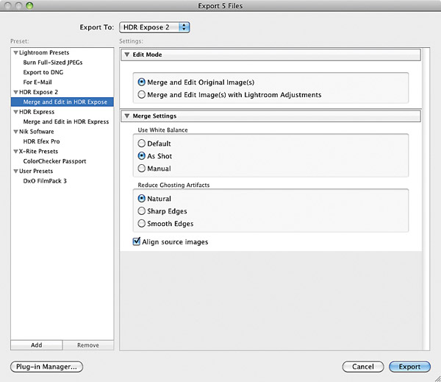The image size is (441, 382).
Task: Select Merge and Edit in HDR Express preset
Action: 66,121
